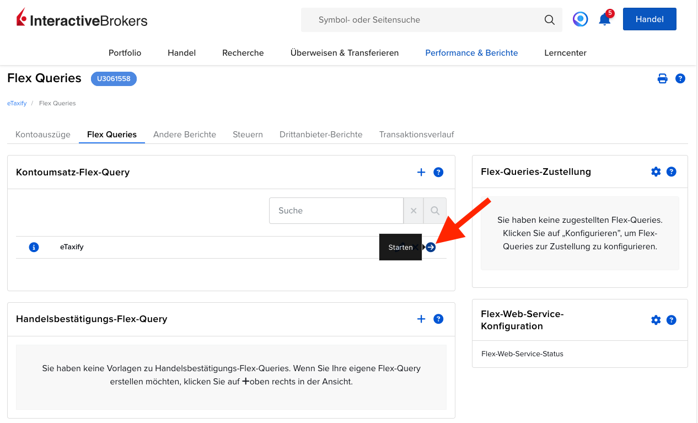
Task: Switch to the Kontoauszüge tab
Action: pyautogui.click(x=42, y=134)
